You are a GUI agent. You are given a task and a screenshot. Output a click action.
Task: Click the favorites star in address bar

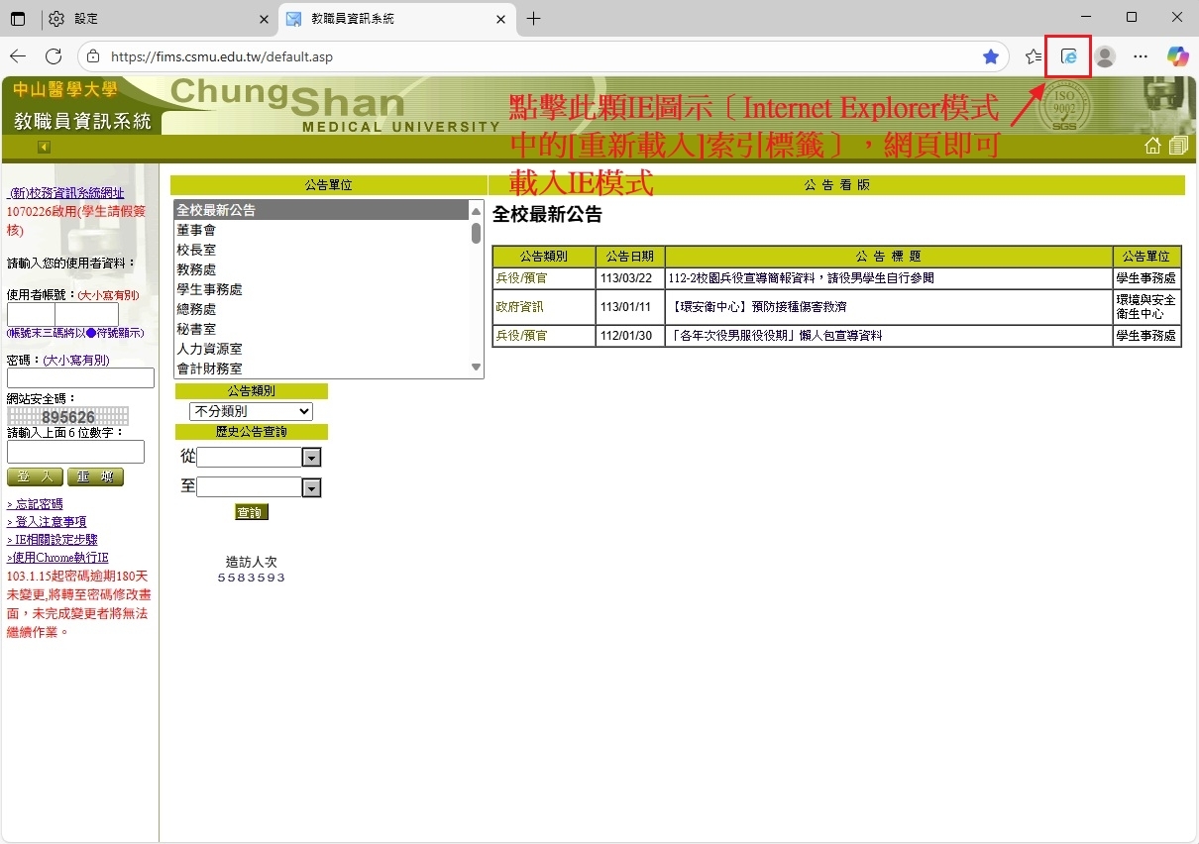(x=990, y=56)
